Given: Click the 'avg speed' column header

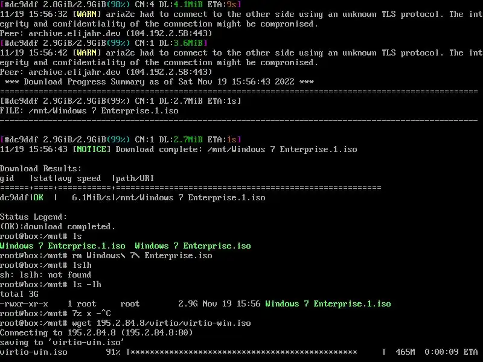Looking at the screenshot, I should [80, 178].
